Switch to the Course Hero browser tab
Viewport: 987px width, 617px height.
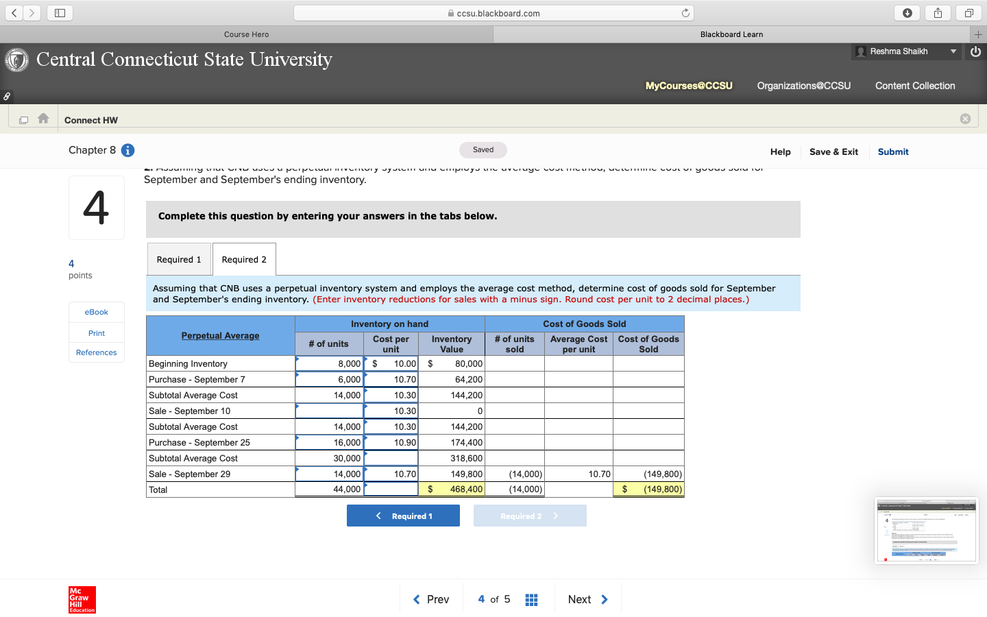[247, 34]
